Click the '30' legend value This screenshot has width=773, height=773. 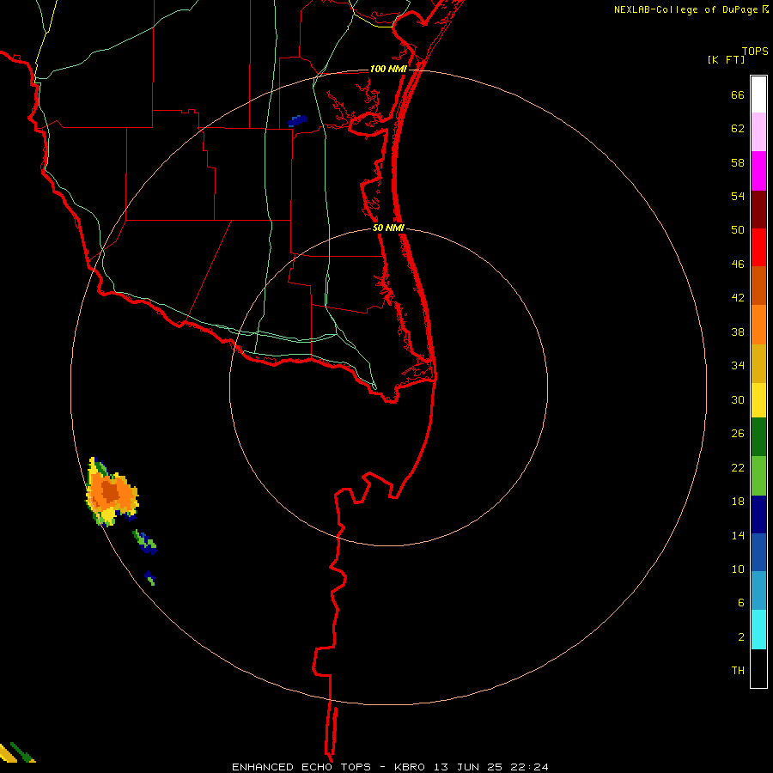[738, 399]
